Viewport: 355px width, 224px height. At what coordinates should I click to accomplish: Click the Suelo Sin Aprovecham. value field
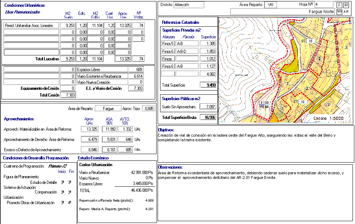click(208, 107)
